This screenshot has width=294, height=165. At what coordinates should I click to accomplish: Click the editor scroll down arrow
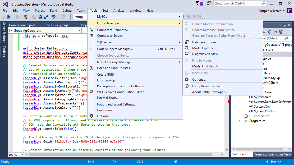(227, 150)
